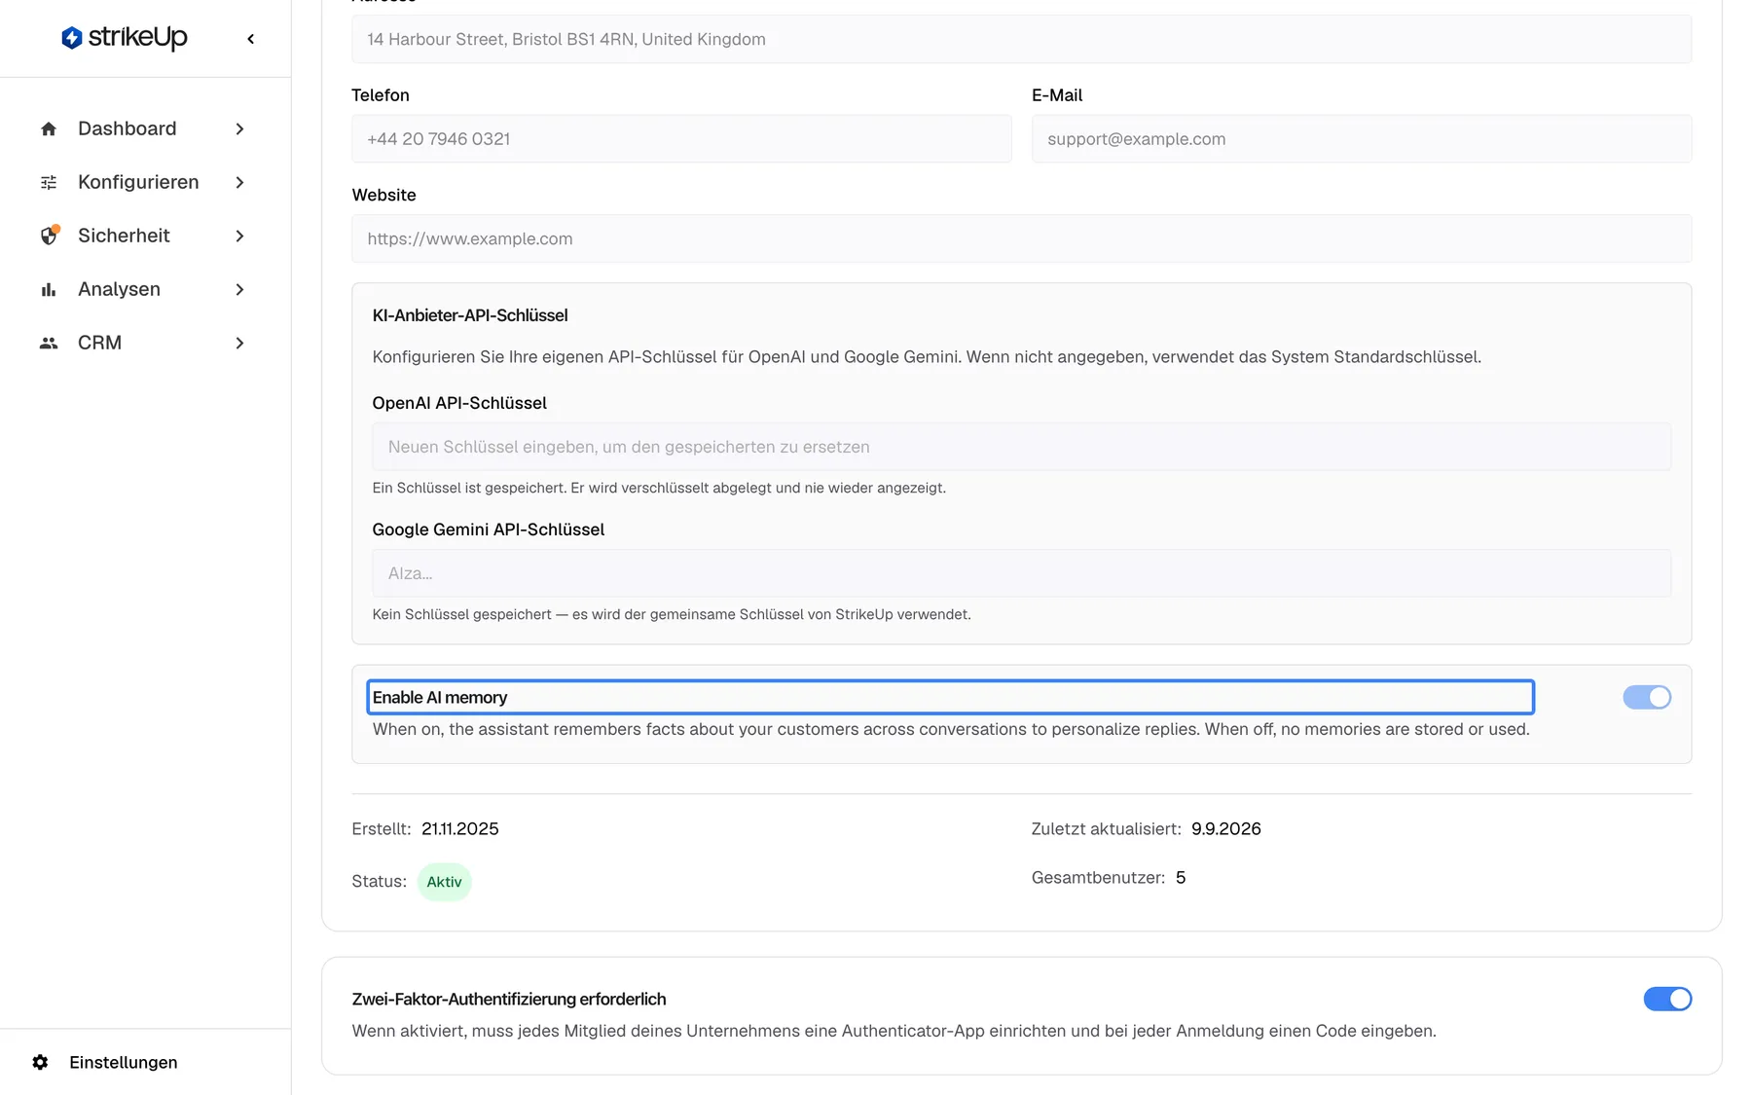This screenshot has width=1752, height=1095.
Task: Expand the Dashboard menu chevron
Action: [239, 128]
